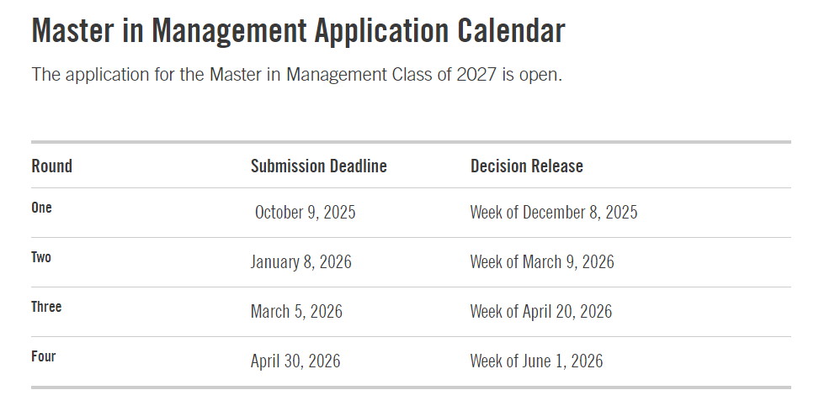The width and height of the screenshot is (819, 411).
Task: Click the Submission Deadline column header
Action: (318, 166)
